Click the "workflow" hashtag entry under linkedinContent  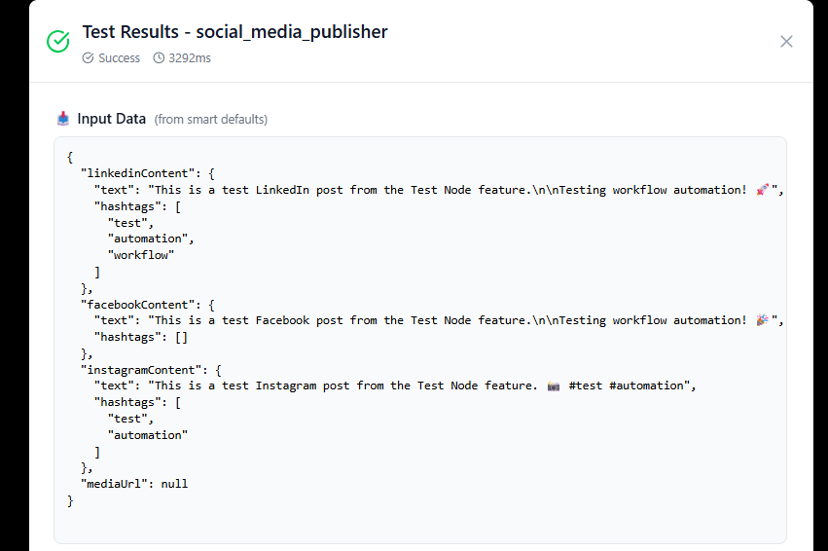click(x=142, y=255)
